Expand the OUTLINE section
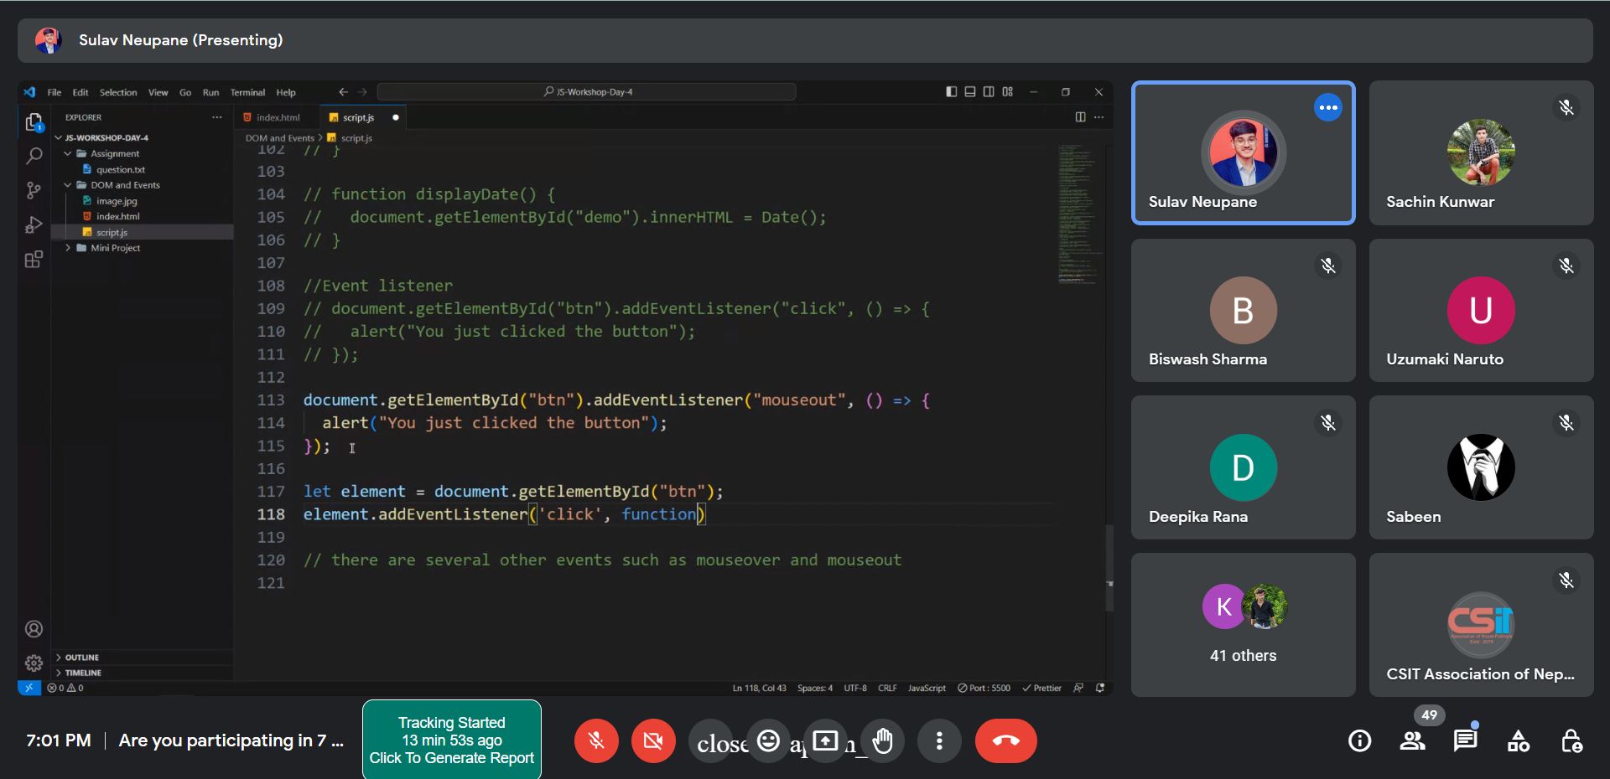The image size is (1610, 779). coord(81,658)
